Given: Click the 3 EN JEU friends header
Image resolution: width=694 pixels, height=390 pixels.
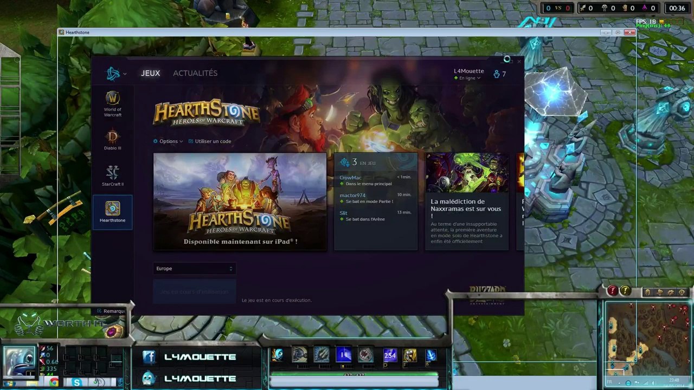Looking at the screenshot, I should coord(375,162).
